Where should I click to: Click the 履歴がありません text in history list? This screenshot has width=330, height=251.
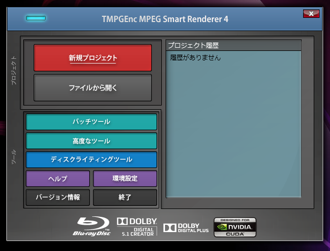click(x=195, y=58)
